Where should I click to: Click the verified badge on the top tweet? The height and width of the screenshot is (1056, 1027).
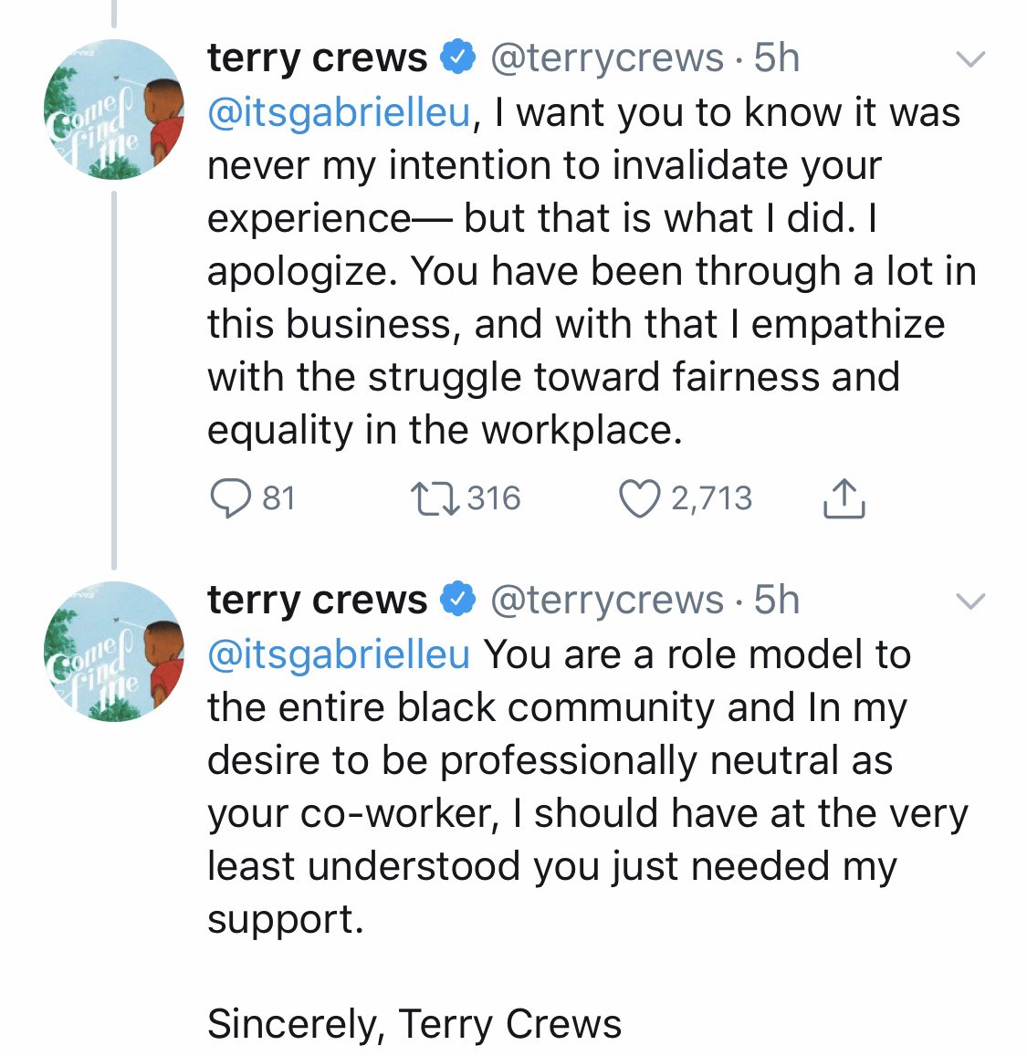pyautogui.click(x=458, y=58)
